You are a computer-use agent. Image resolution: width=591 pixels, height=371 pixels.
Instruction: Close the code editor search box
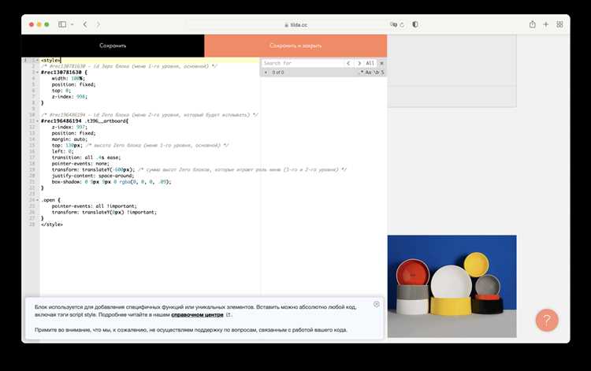(382, 63)
